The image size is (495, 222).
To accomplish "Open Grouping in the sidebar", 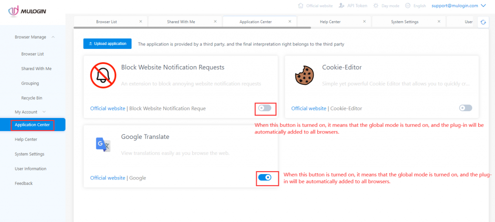I will (x=30, y=83).
